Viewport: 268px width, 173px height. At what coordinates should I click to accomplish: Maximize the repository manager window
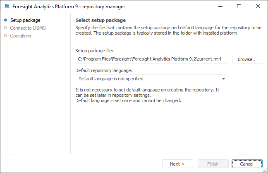239,7
